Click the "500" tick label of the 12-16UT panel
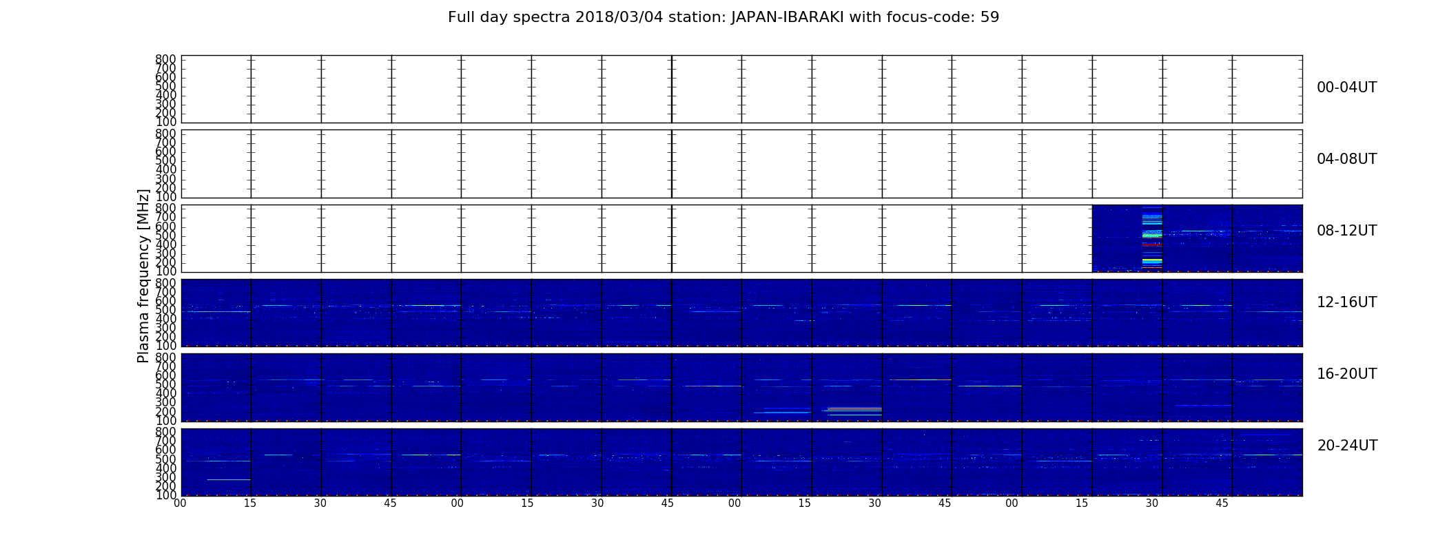Screen dimensions: 1447x551 pos(165,310)
